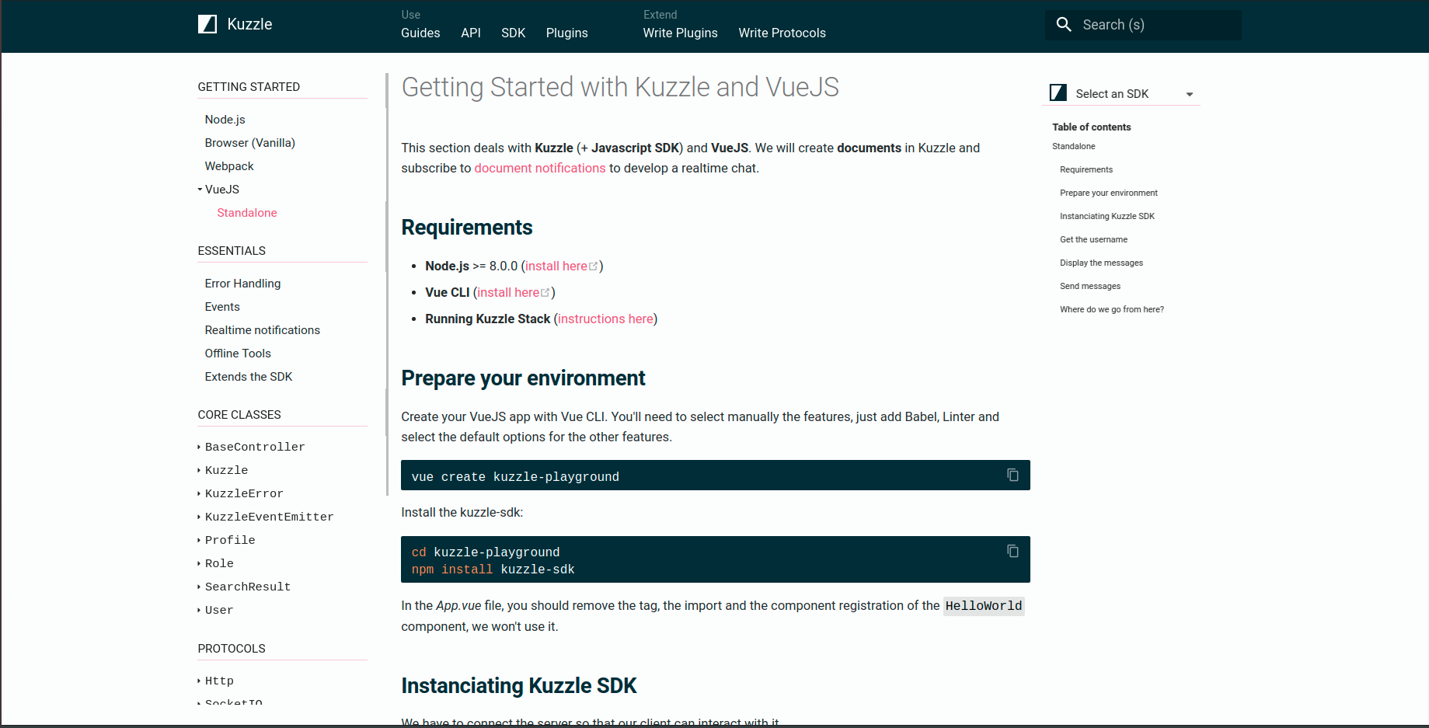Click the Prepare your environment heading

(x=523, y=378)
